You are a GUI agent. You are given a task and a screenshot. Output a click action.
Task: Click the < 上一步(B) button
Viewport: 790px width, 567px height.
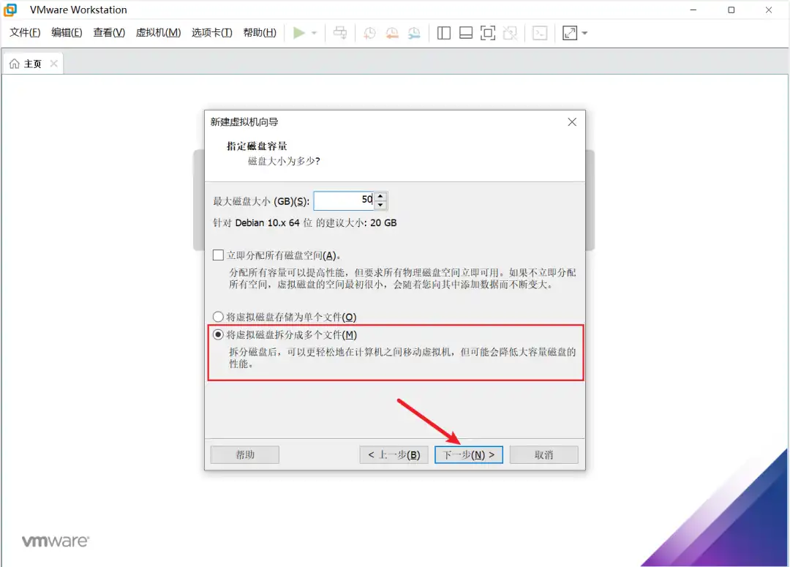394,454
